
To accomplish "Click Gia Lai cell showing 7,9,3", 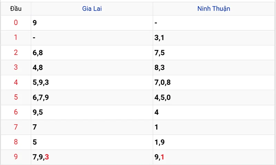I will (41, 157).
